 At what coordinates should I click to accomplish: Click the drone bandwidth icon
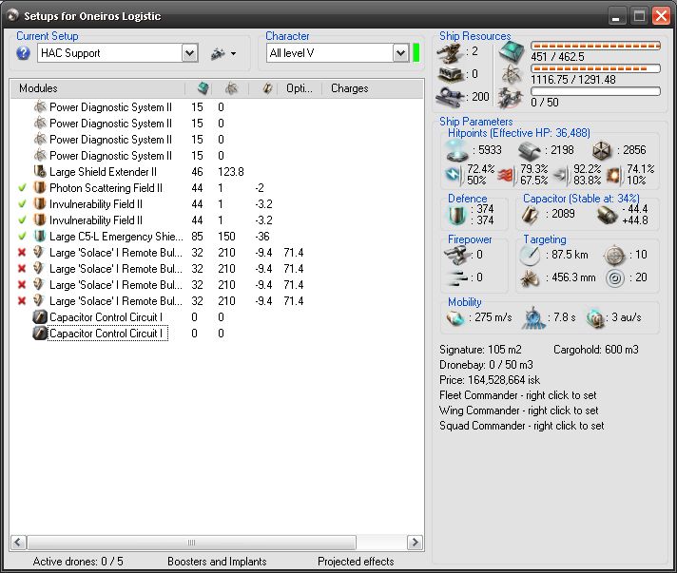point(512,97)
